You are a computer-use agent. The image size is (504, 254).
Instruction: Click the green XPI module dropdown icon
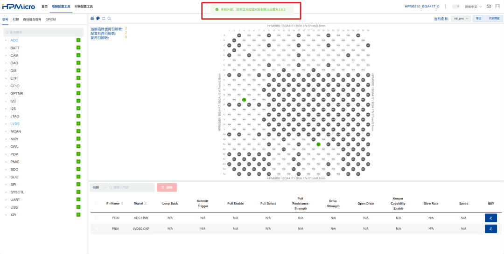tap(78, 215)
